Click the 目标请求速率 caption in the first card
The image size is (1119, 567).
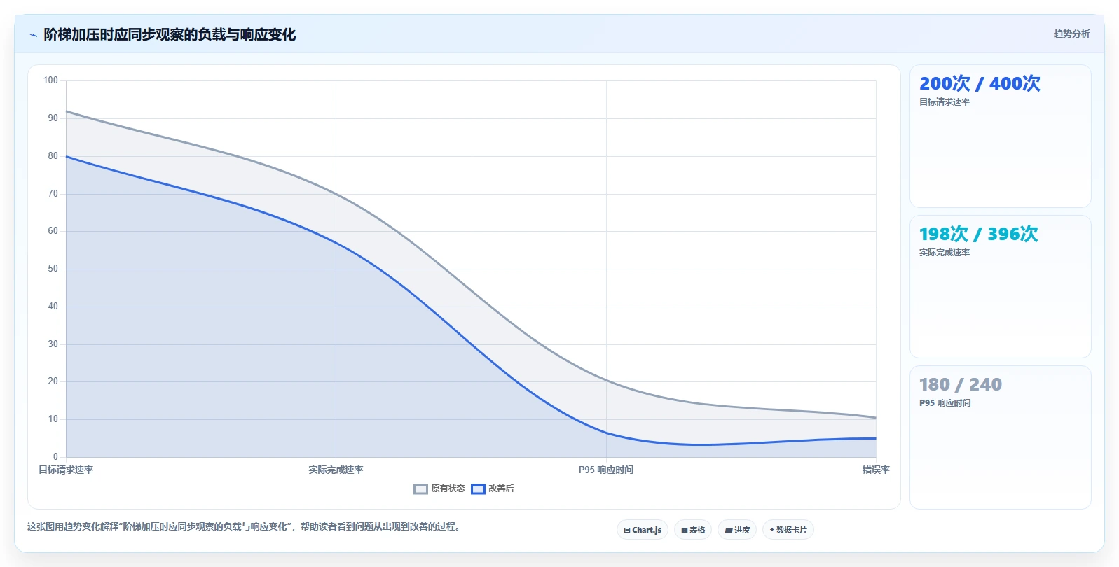pos(945,102)
